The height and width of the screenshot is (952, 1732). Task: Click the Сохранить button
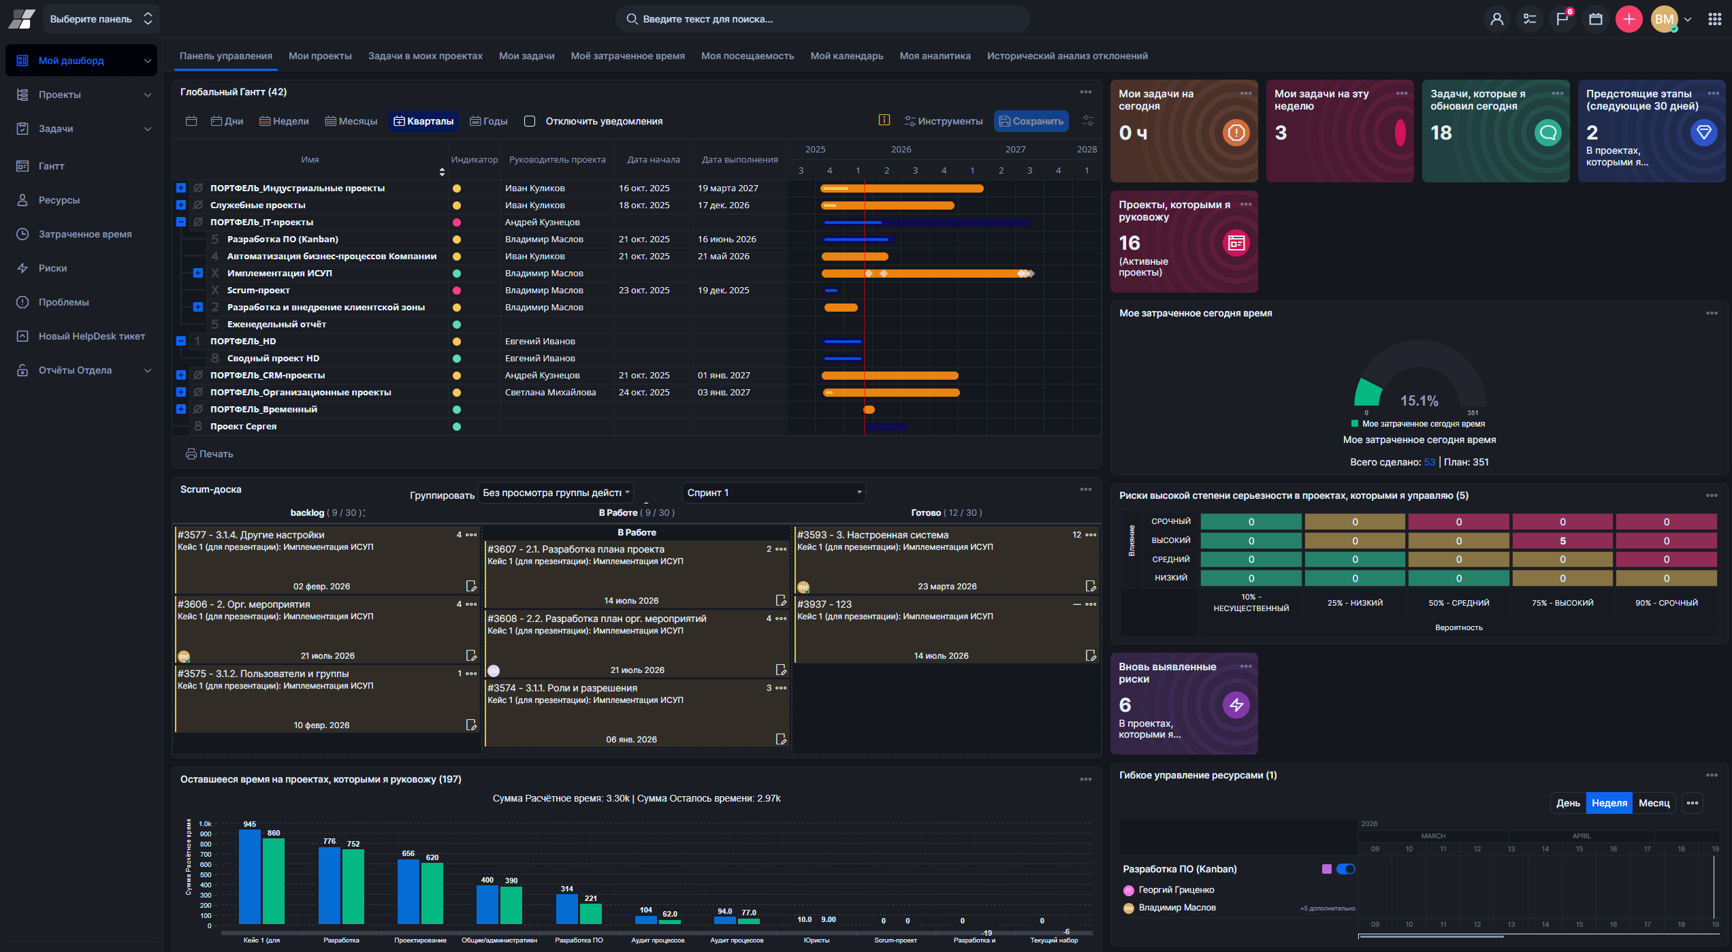[1031, 121]
